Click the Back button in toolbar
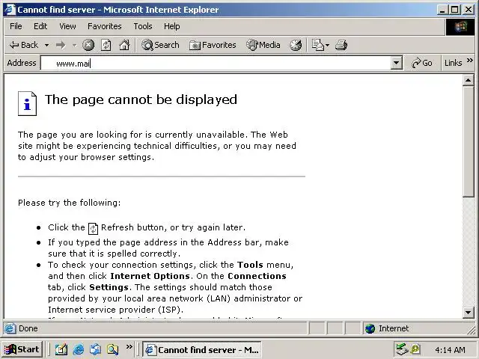This screenshot has height=359, width=479. click(x=24, y=45)
